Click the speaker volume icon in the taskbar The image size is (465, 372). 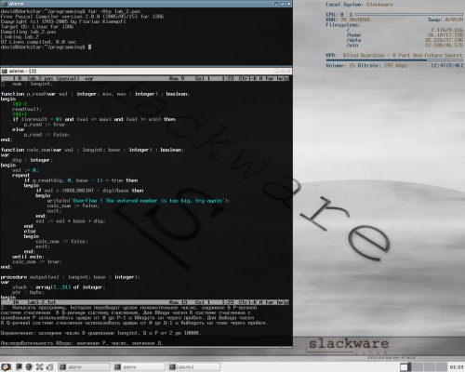pyautogui.click(x=50, y=367)
